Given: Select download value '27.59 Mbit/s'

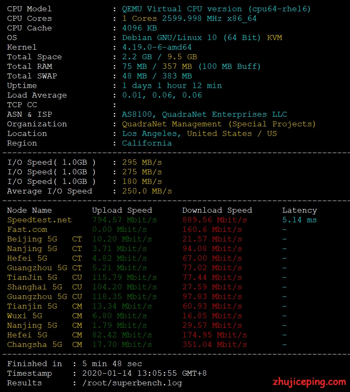Looking at the screenshot, I should coord(212,287).
